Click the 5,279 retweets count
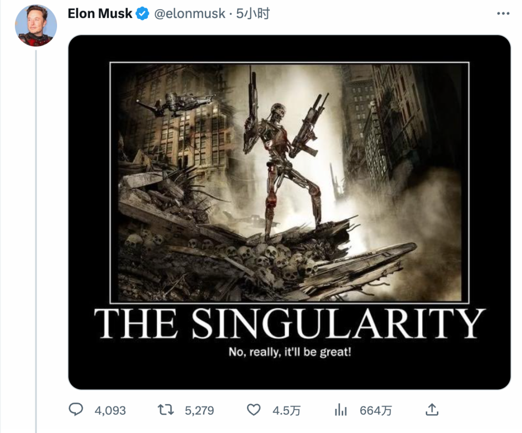This screenshot has width=522, height=433. pos(199,411)
